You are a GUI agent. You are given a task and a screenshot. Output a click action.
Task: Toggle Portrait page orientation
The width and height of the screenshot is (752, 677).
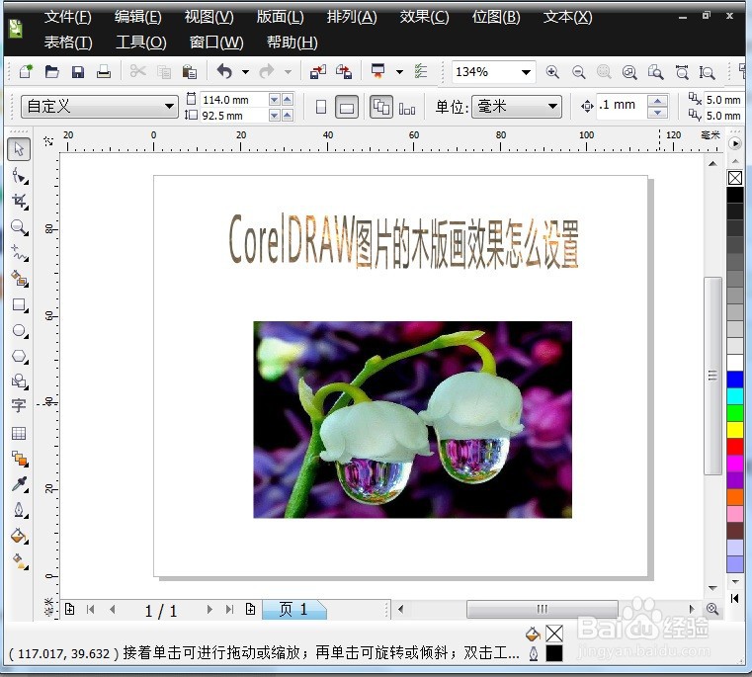[x=321, y=107]
